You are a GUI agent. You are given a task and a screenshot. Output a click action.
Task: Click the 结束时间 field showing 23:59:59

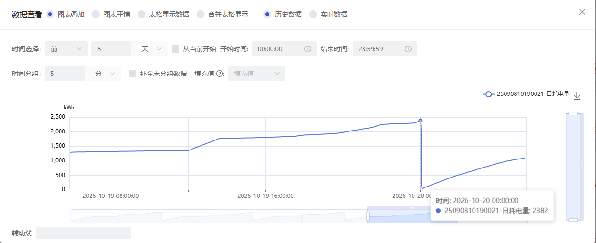click(385, 49)
